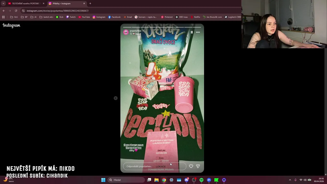Image resolution: width=327 pixels, height=184 pixels.
Task: Open the Instagram bookmark
Action: (99, 17)
